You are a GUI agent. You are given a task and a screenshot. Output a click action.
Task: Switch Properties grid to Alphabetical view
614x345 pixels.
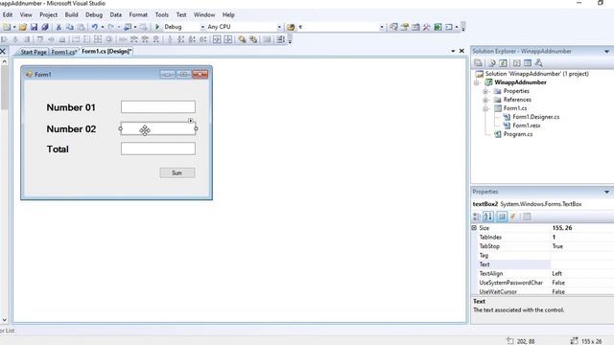coord(488,217)
